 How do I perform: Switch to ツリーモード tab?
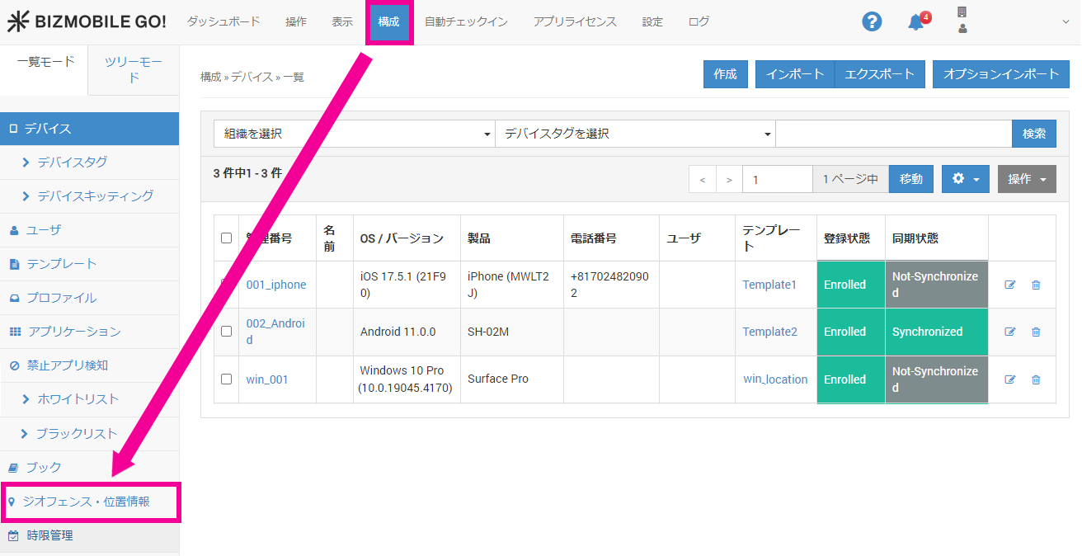coord(134,69)
